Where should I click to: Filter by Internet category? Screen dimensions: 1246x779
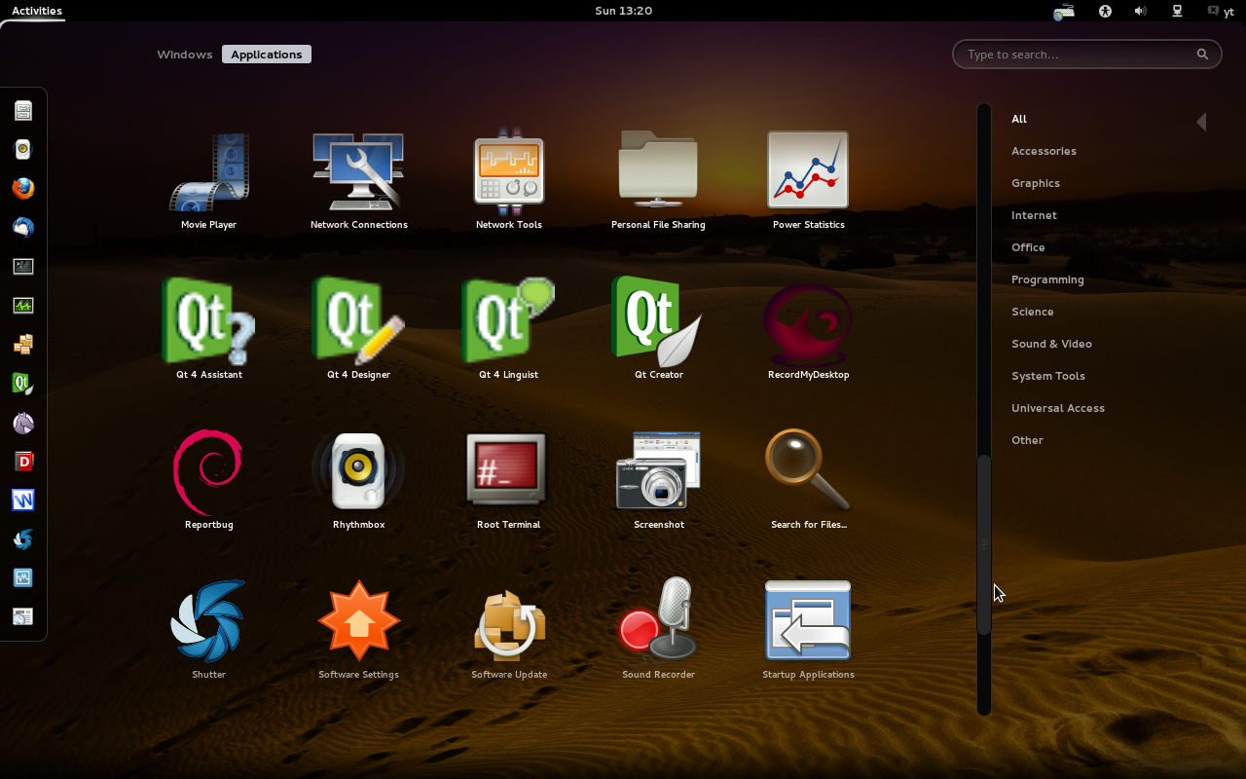pyautogui.click(x=1034, y=215)
